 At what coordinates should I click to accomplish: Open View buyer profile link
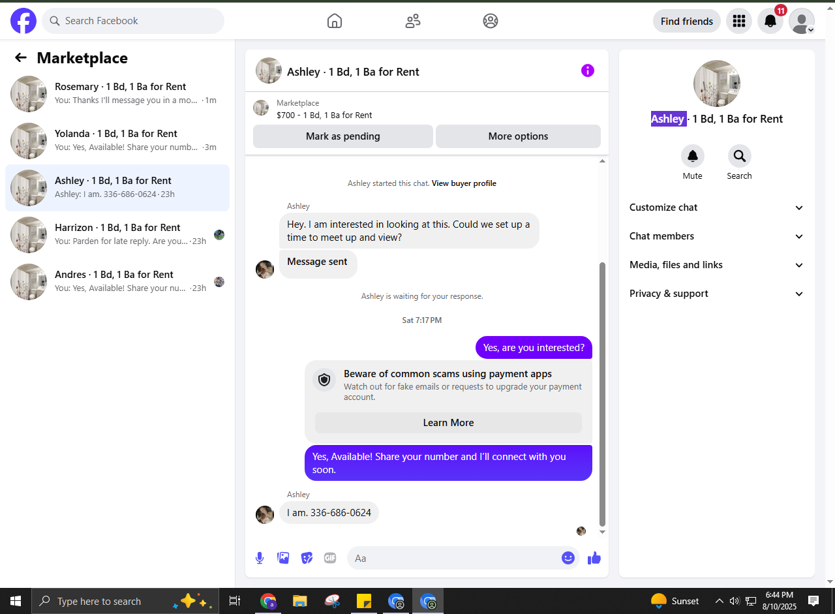pyautogui.click(x=464, y=183)
